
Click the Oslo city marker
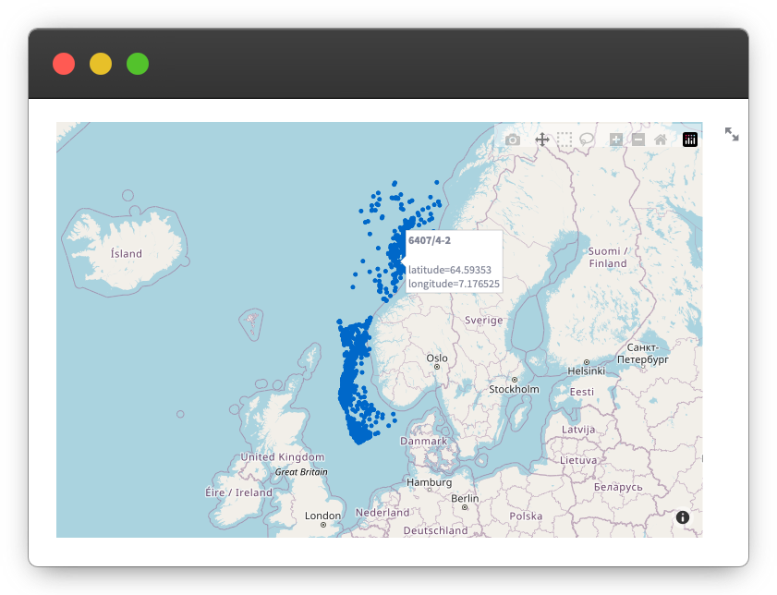[x=437, y=366]
